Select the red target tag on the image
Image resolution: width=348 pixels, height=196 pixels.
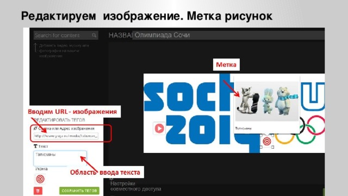pyautogui.click(x=267, y=141)
